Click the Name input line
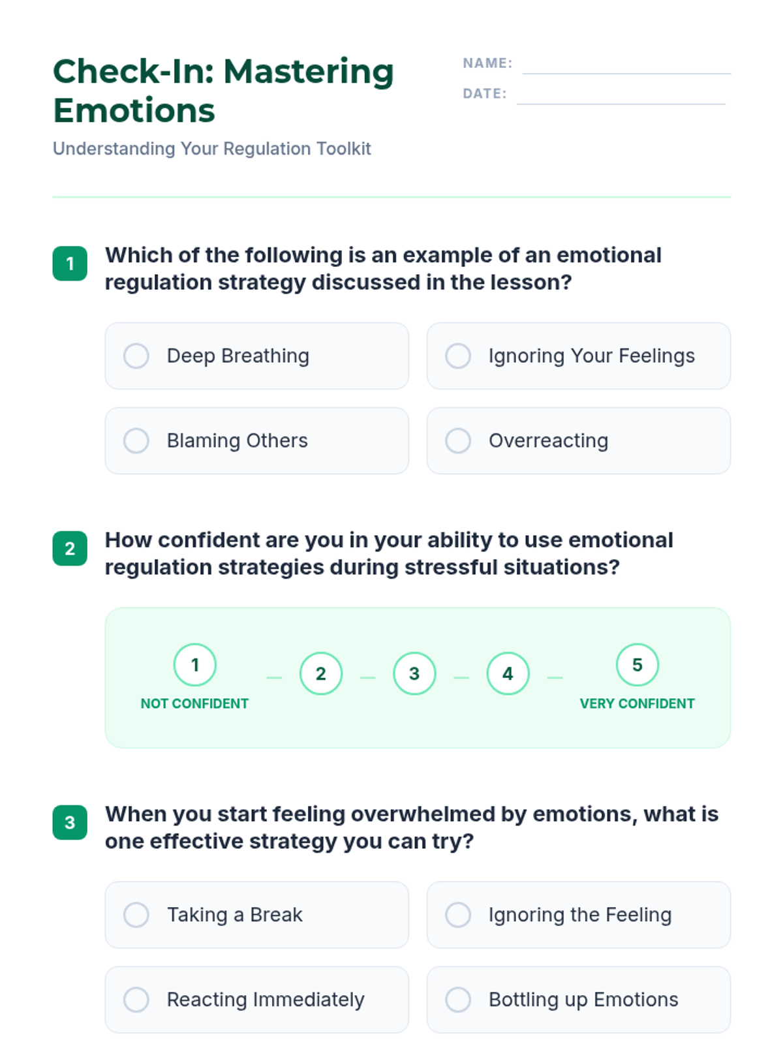 tap(626, 65)
